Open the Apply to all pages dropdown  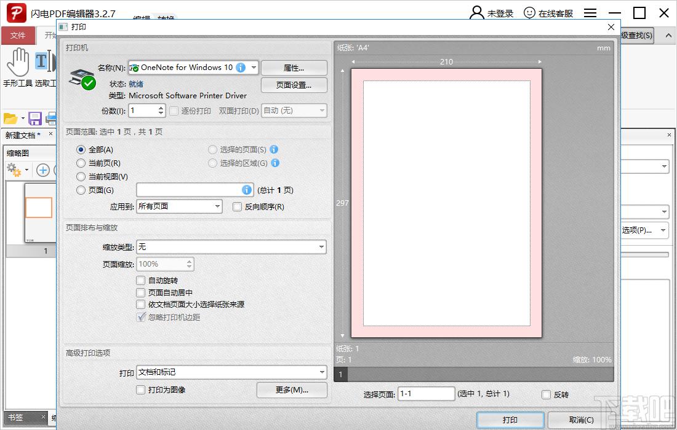[x=179, y=207]
